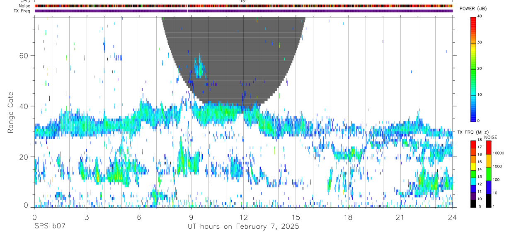Click the 100 label on NOISE scale
Screen dimensions: 509x235
pos(496,179)
